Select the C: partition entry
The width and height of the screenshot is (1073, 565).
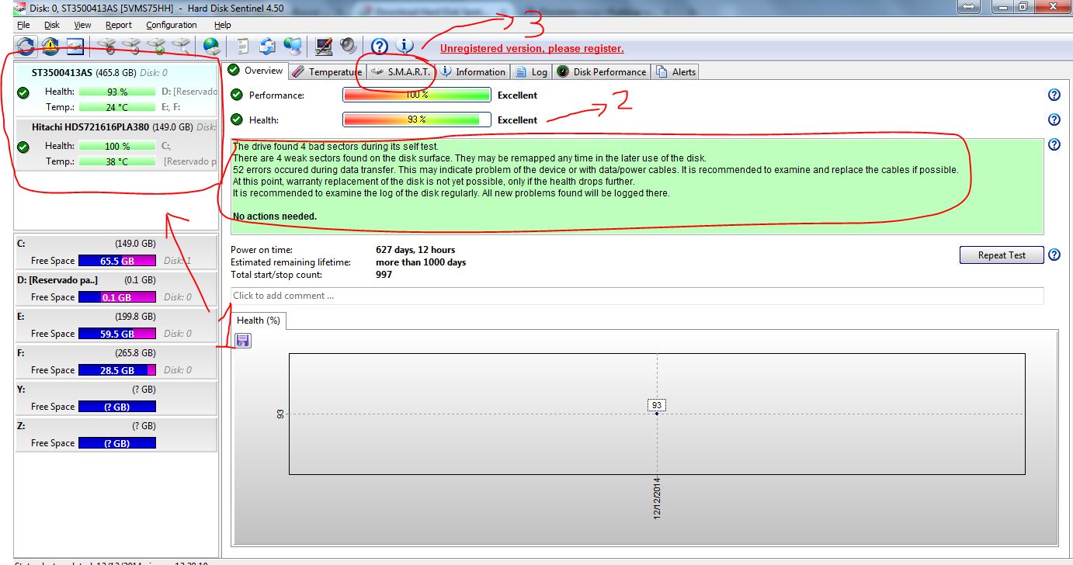coord(116,252)
